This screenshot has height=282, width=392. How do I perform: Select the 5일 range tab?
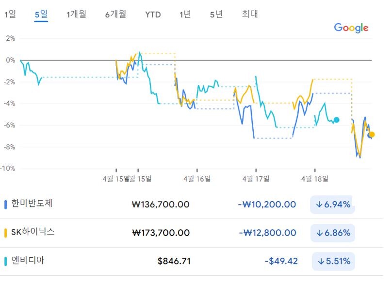41,14
